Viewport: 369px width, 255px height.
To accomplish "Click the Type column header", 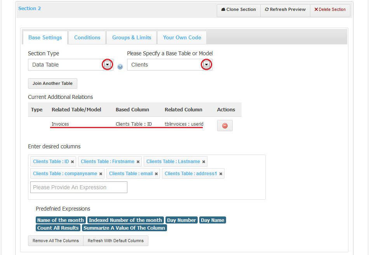I will (x=37, y=110).
